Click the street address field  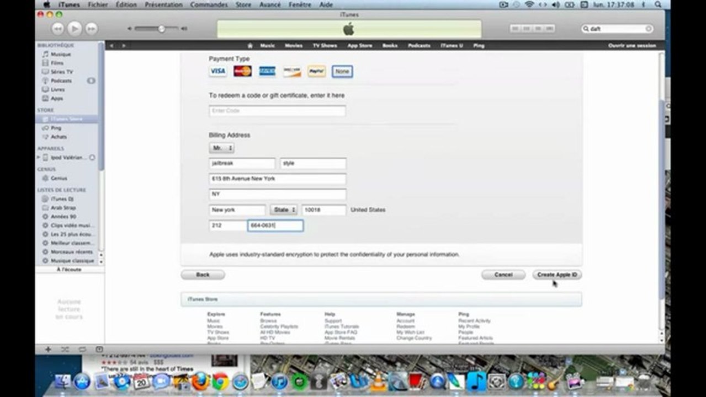click(x=277, y=179)
